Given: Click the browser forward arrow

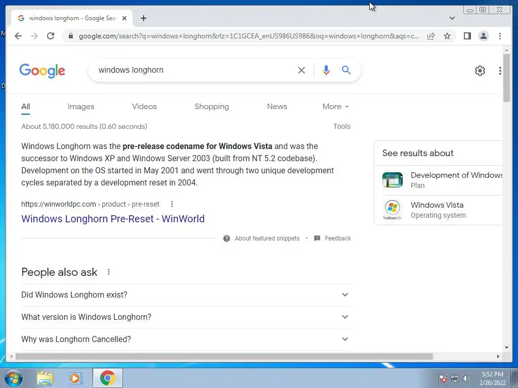Looking at the screenshot, I should click(34, 36).
